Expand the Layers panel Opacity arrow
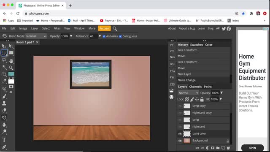This screenshot has width=270, height=152. coord(221,93)
